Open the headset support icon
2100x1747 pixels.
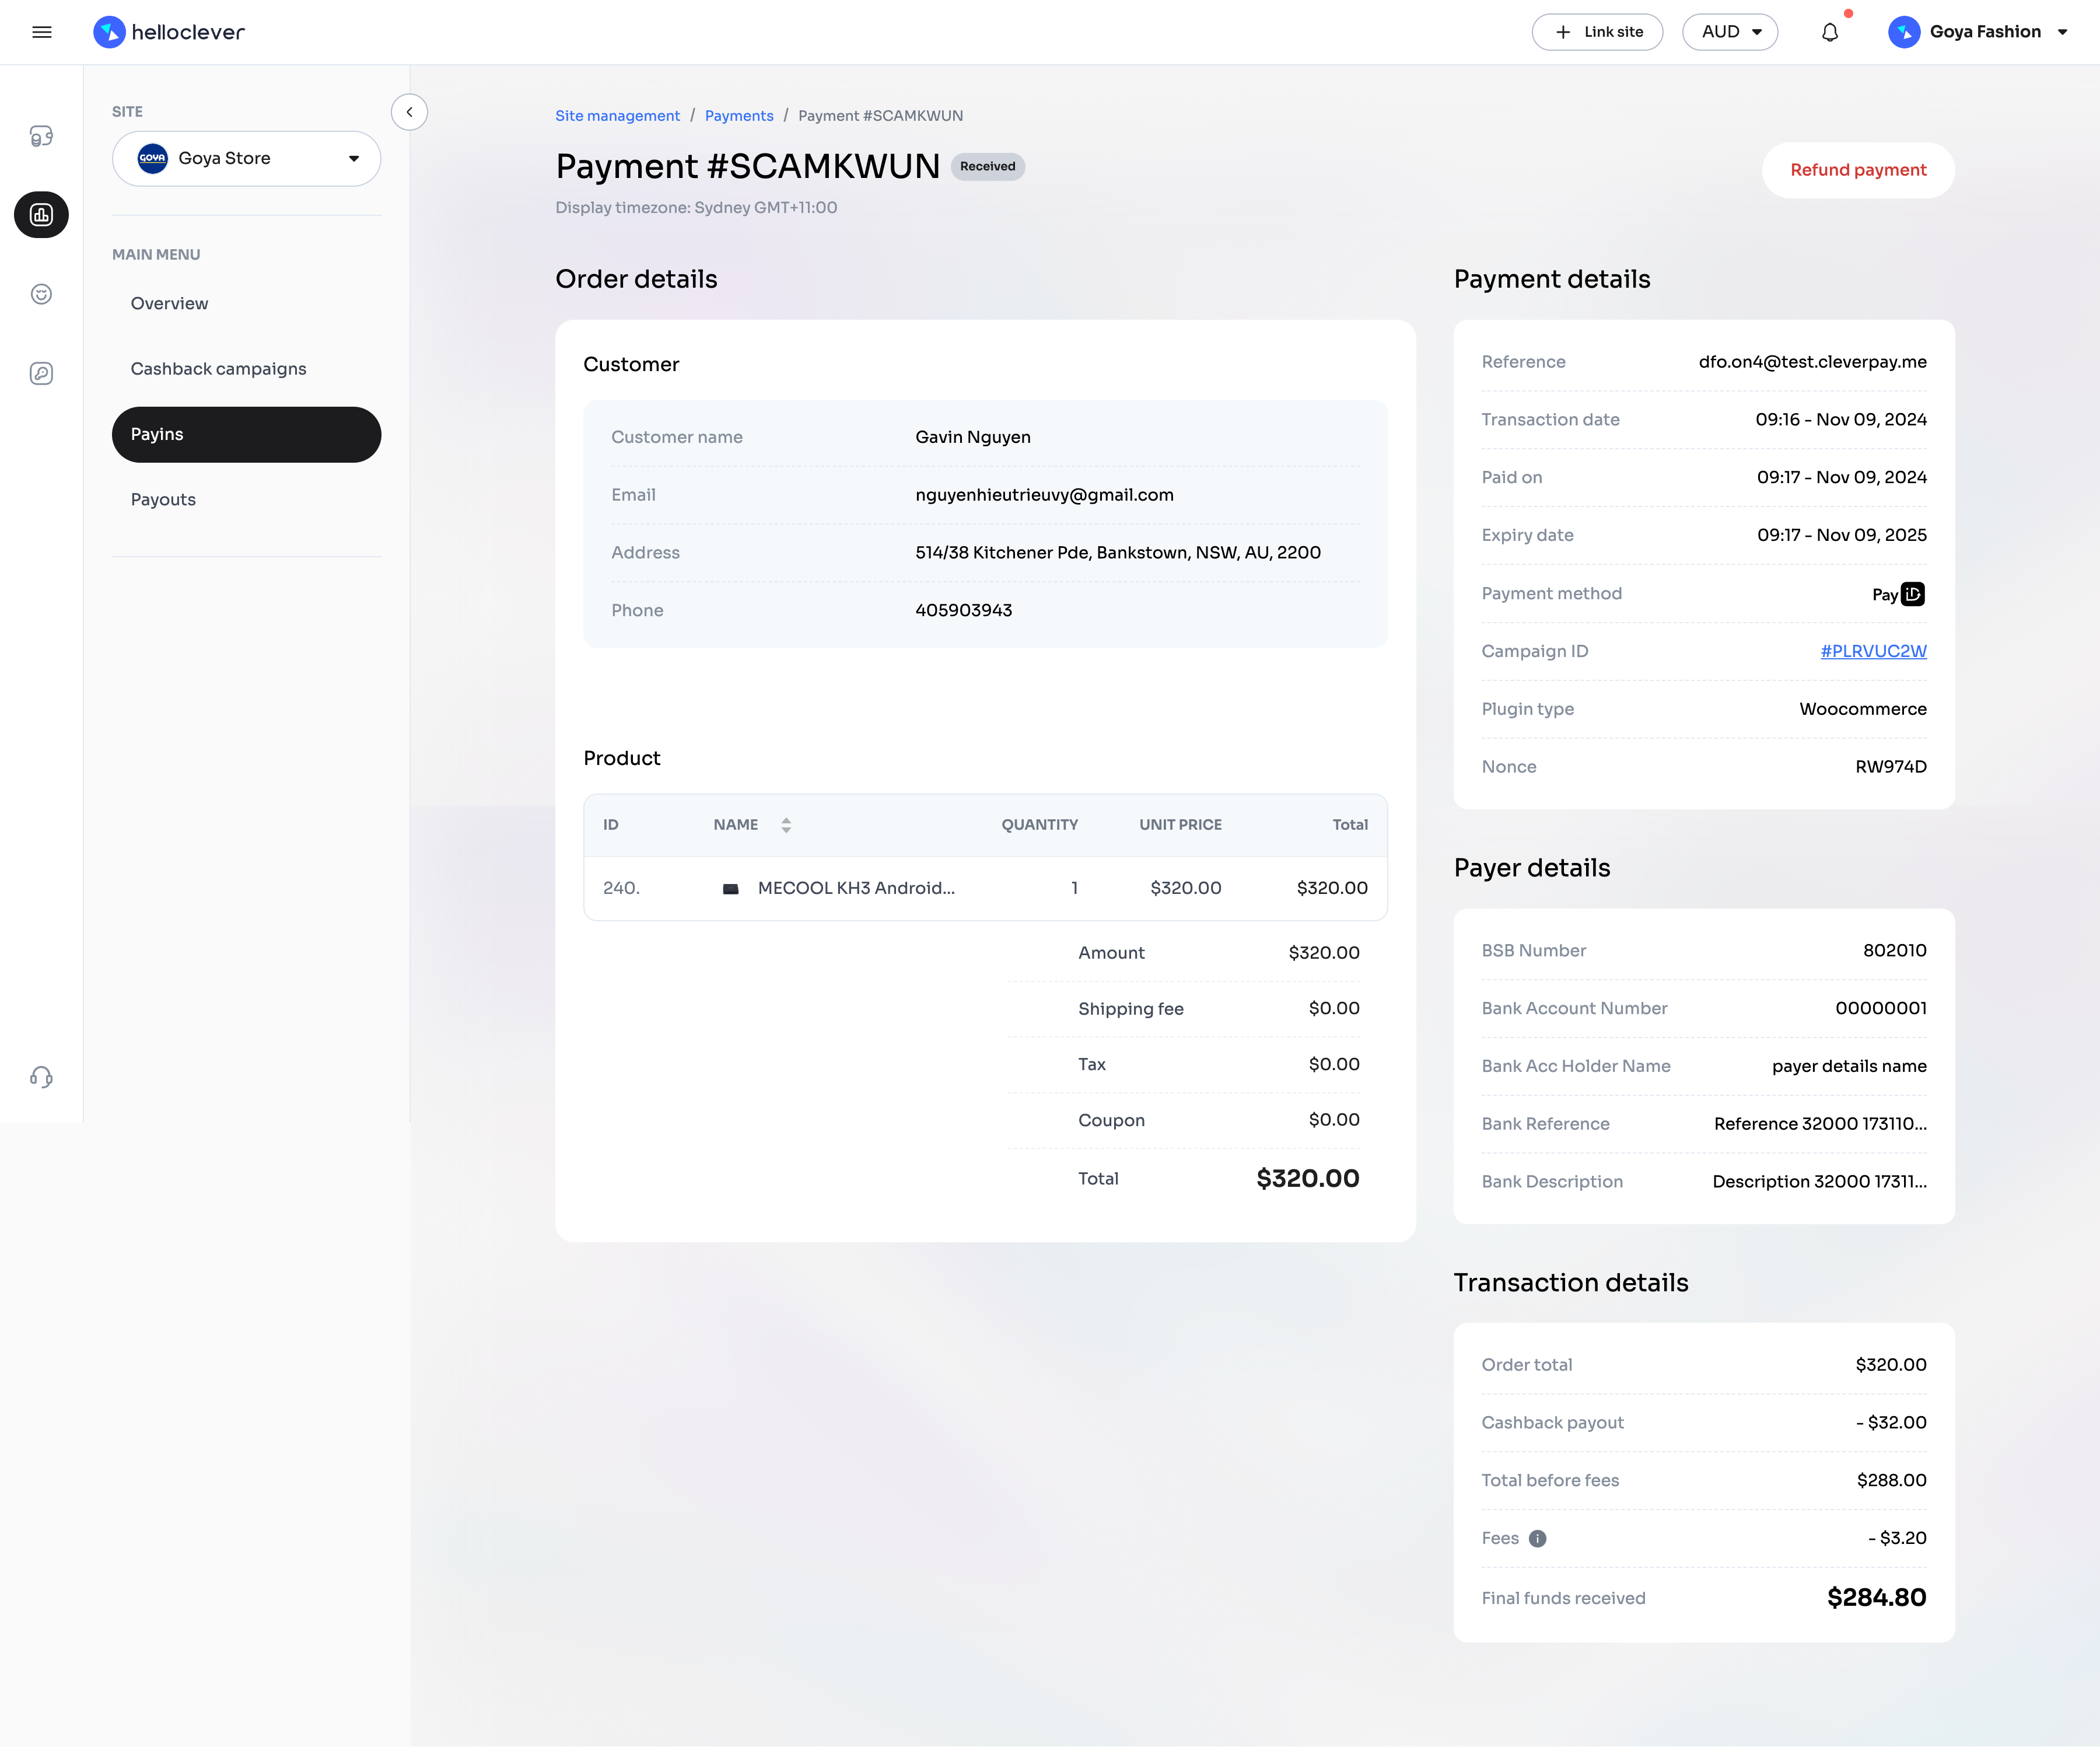tap(41, 1077)
